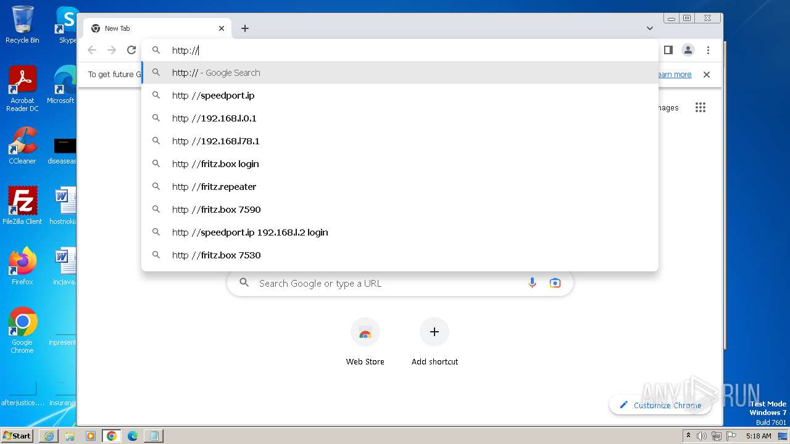Open Microsoft Edge from taskbar
This screenshot has width=790, height=444.
tap(133, 436)
